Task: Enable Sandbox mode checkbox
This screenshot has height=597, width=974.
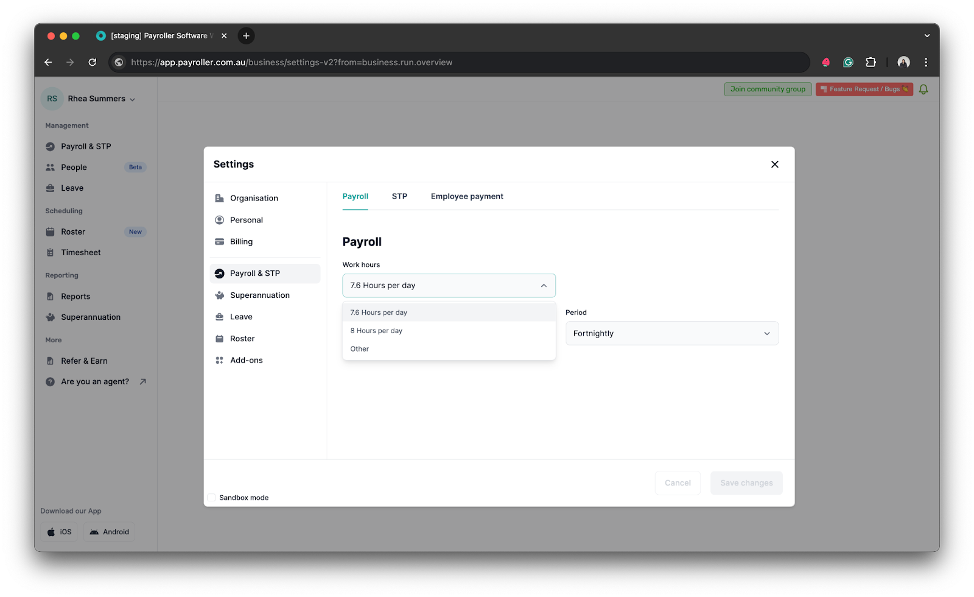Action: pyautogui.click(x=212, y=498)
